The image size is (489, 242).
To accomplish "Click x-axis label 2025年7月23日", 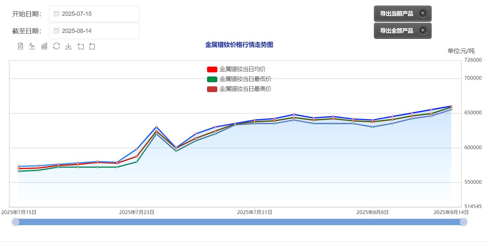I will [x=137, y=212].
